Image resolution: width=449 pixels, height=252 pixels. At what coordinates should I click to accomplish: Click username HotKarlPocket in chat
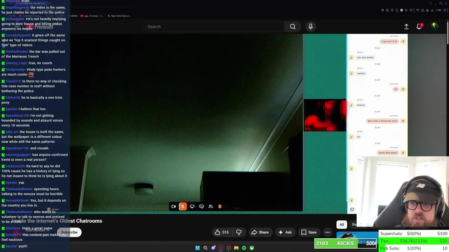[x=16, y=51]
